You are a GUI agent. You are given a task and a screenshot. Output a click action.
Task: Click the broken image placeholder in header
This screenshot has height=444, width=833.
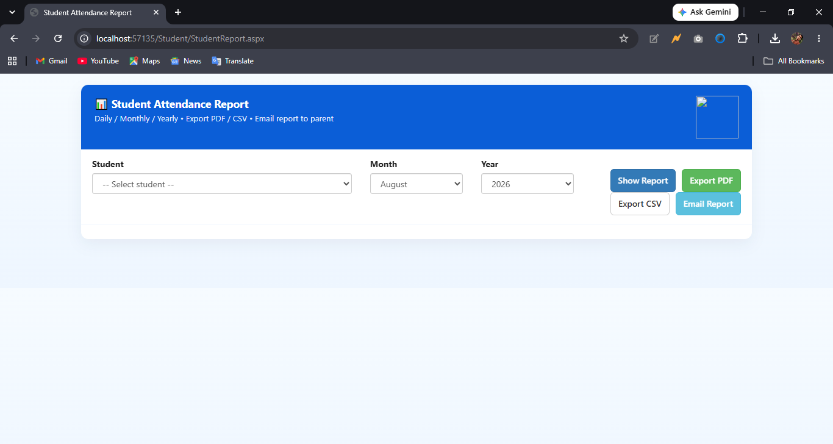click(x=717, y=117)
